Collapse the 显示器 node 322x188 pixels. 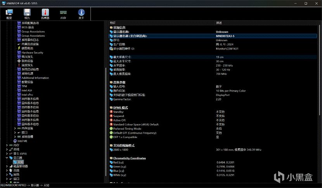[x=7, y=158]
